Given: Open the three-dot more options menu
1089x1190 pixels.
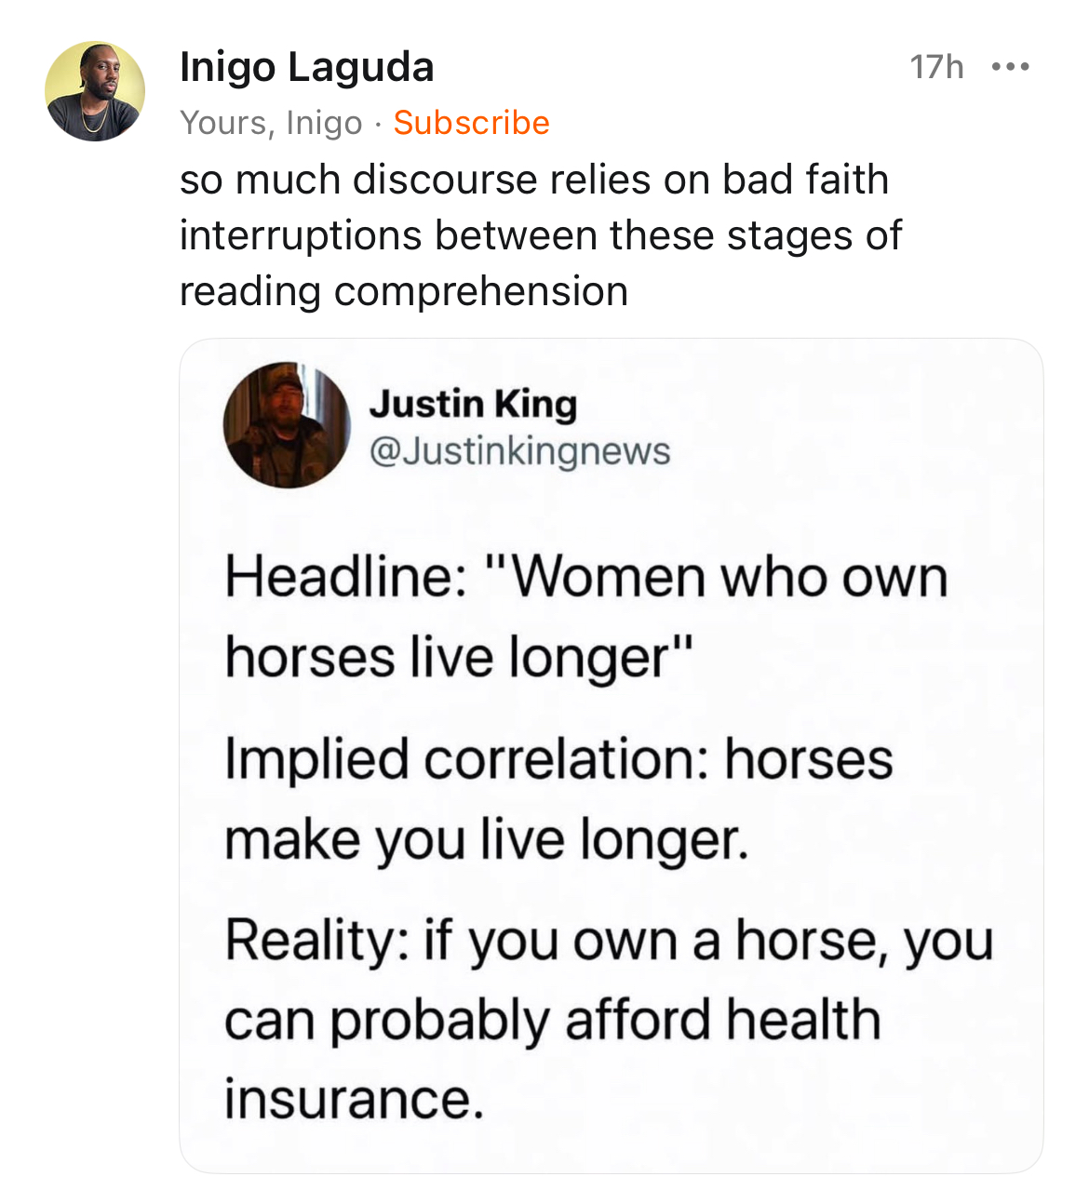Looking at the screenshot, I should coord(1010,67).
